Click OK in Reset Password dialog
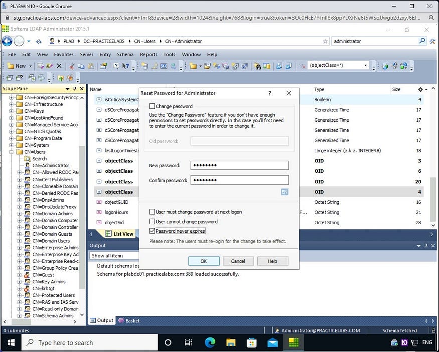Viewport: 439px width, 352px height. [x=204, y=261]
